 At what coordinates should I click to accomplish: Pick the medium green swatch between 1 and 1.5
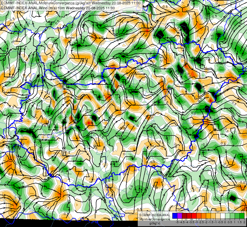[x=237, y=216]
